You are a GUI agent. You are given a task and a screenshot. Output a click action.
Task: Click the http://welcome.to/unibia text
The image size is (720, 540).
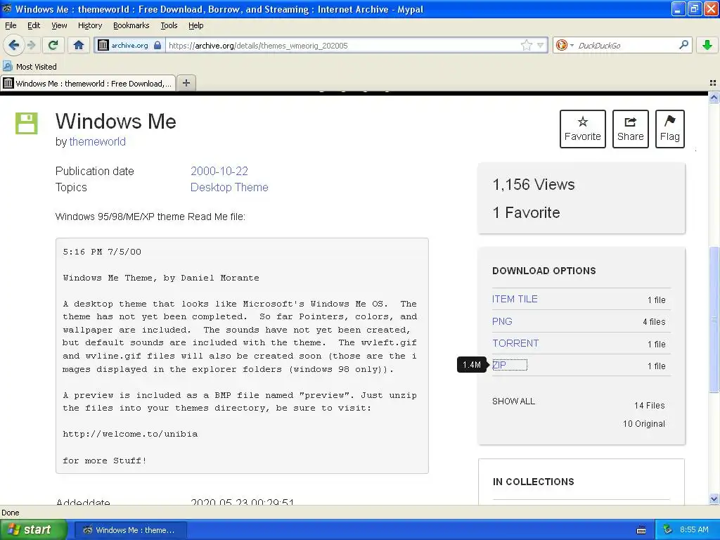click(x=130, y=434)
